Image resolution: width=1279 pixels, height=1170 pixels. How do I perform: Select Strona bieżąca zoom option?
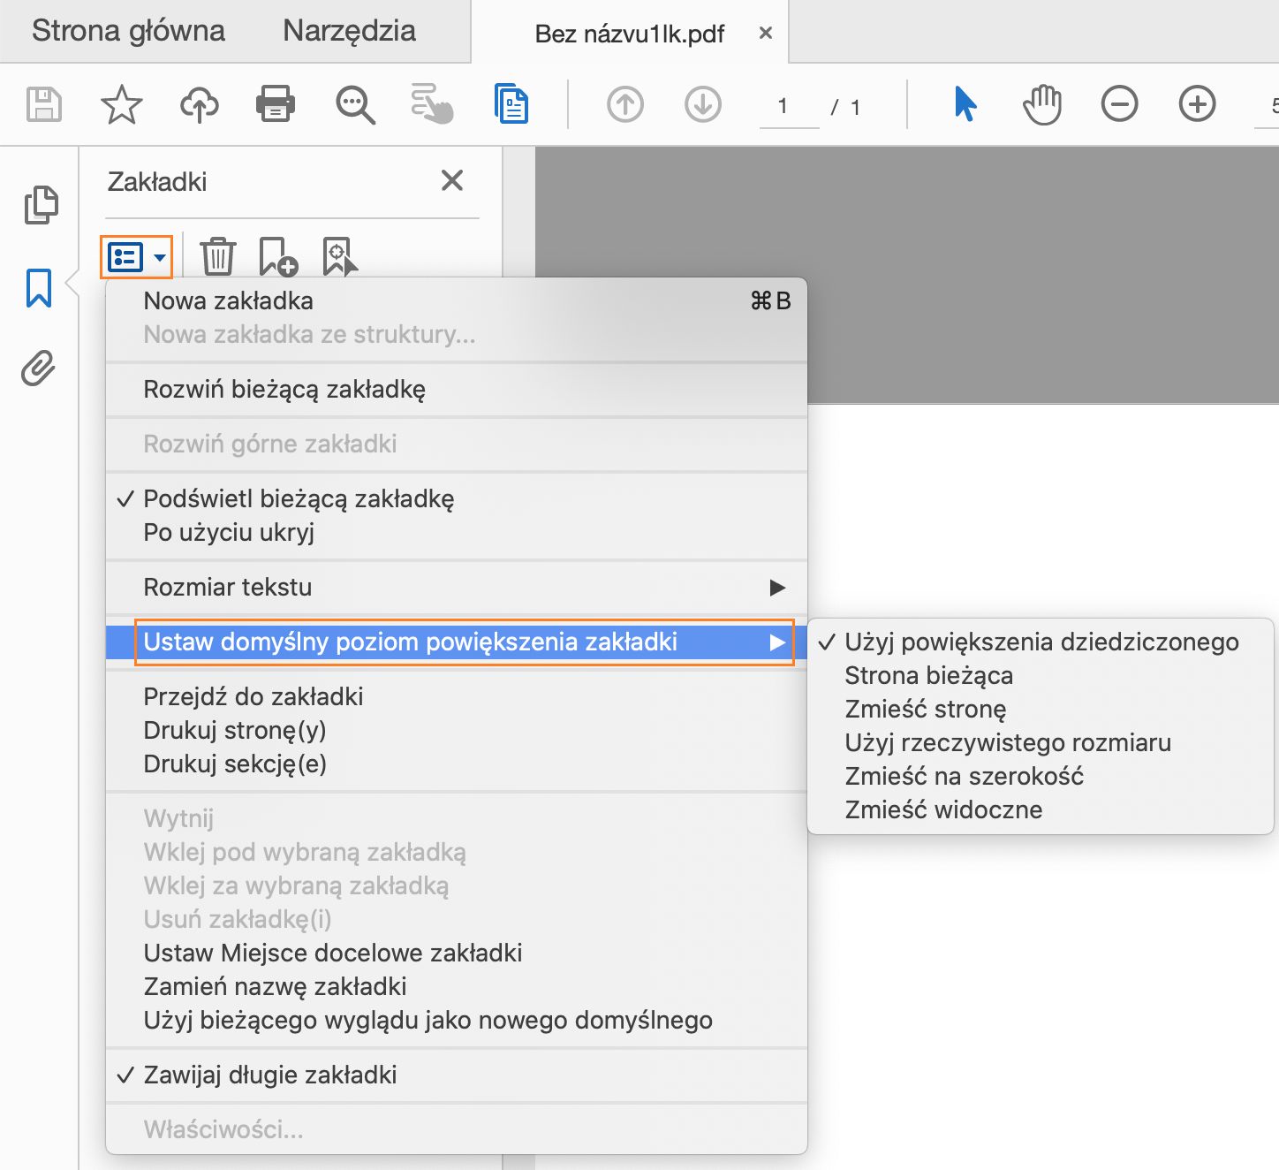tap(1041, 676)
